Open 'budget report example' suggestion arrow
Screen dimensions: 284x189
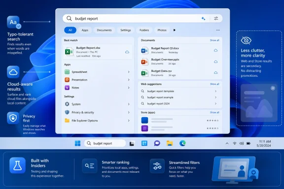215,97
